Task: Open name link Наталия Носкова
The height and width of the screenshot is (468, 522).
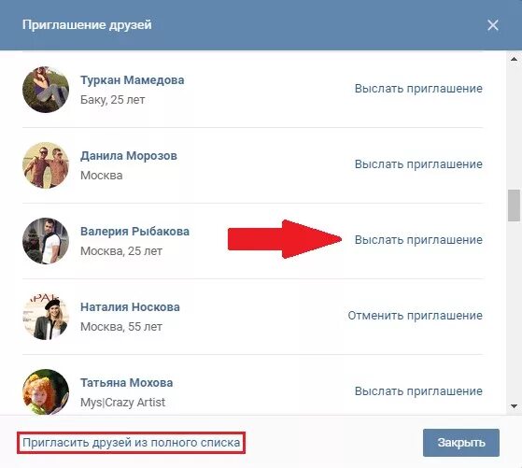Action: 130,306
